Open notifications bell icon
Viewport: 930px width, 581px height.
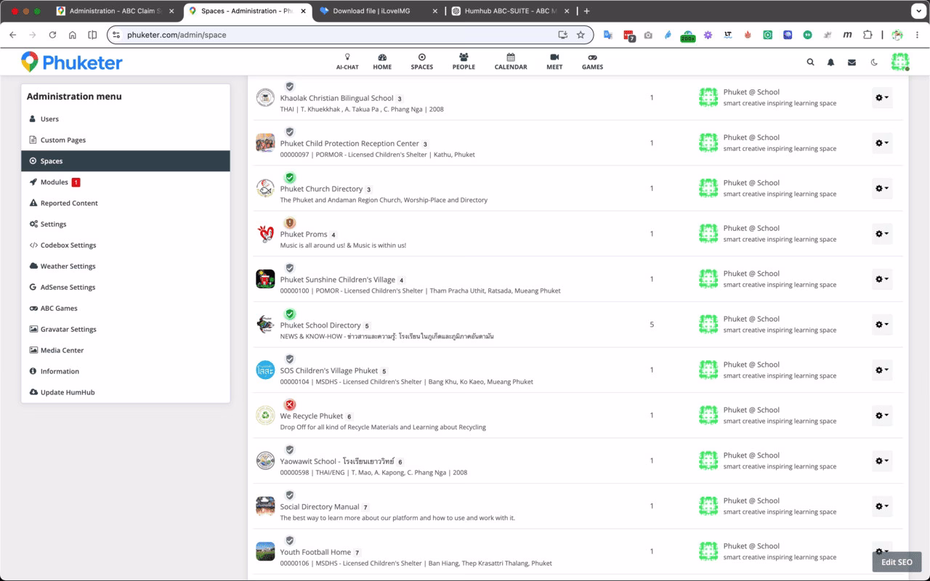[831, 62]
